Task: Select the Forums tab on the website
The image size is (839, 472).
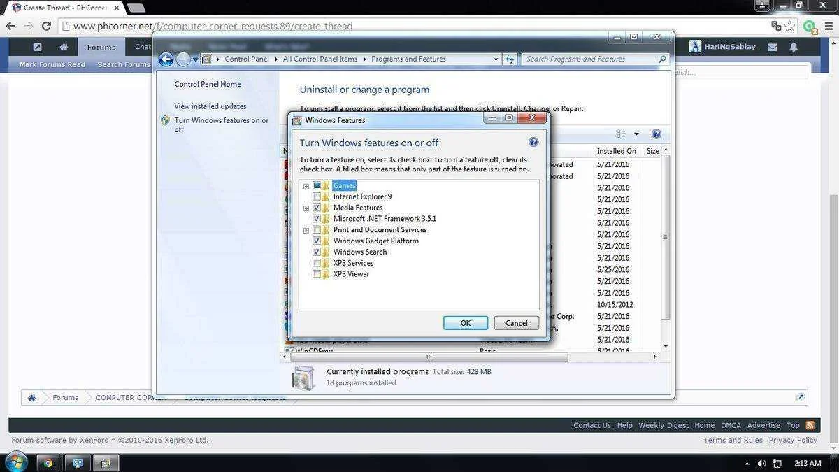Action: coord(101,47)
